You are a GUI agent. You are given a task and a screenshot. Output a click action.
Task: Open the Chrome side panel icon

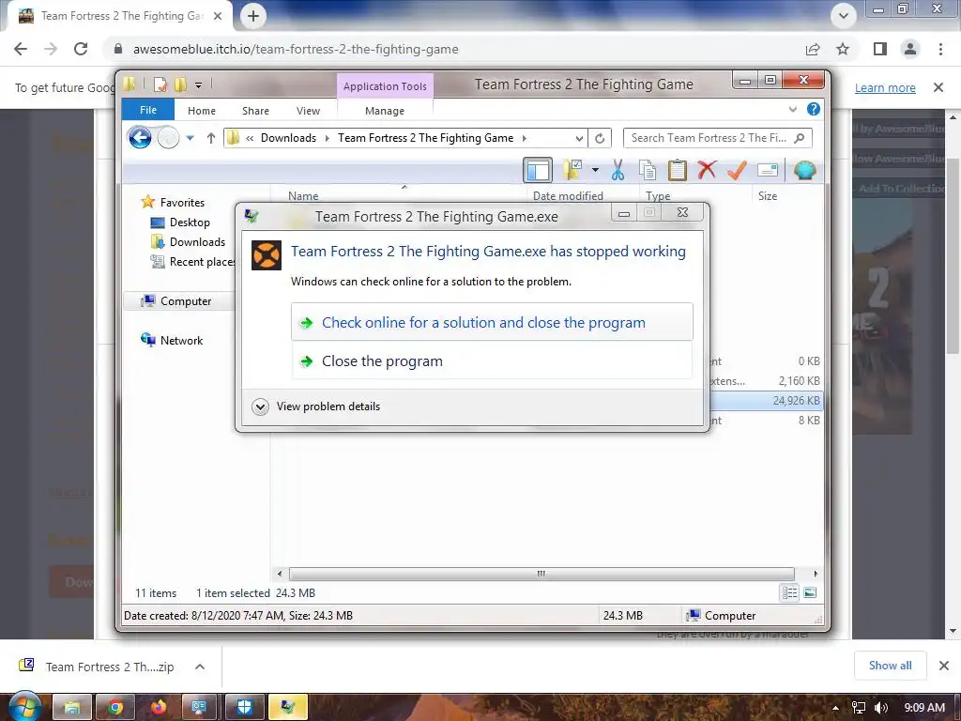point(880,49)
